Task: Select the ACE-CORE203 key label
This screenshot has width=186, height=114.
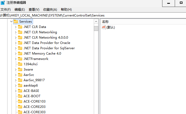Action: [35, 107]
